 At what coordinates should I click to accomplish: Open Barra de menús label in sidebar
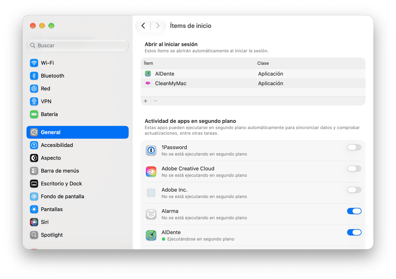60,171
